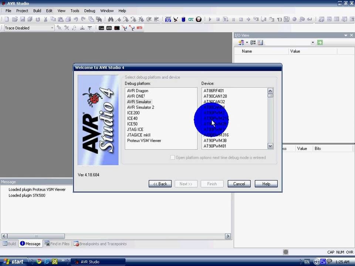Screen dimensions: 355x266
Task: Click the I/O View list layout icon
Action: (260, 42)
